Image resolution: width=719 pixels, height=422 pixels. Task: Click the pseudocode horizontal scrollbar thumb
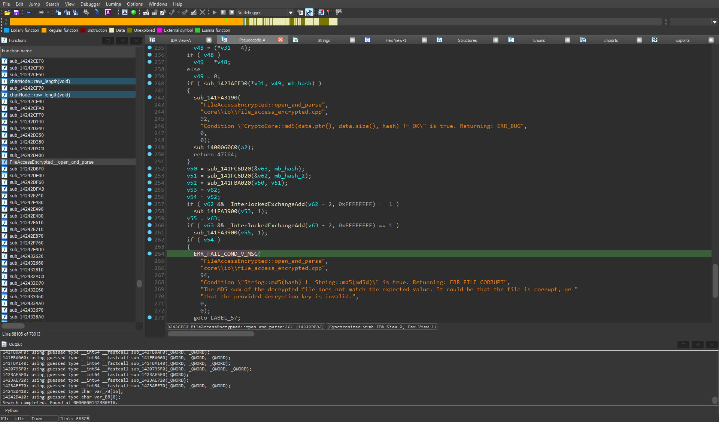(x=211, y=334)
